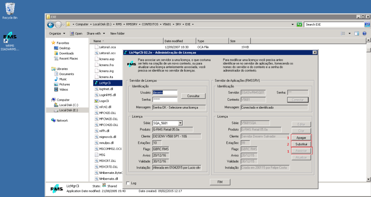The height and width of the screenshot is (197, 371).
Task: Open the WRMS desktop shortcut icon
Action: [x=10, y=37]
